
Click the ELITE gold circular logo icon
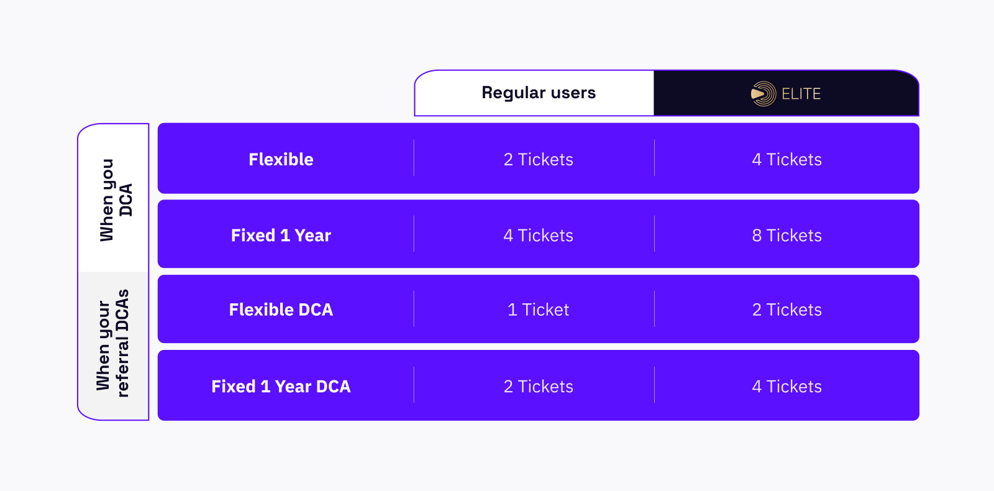[x=764, y=94]
